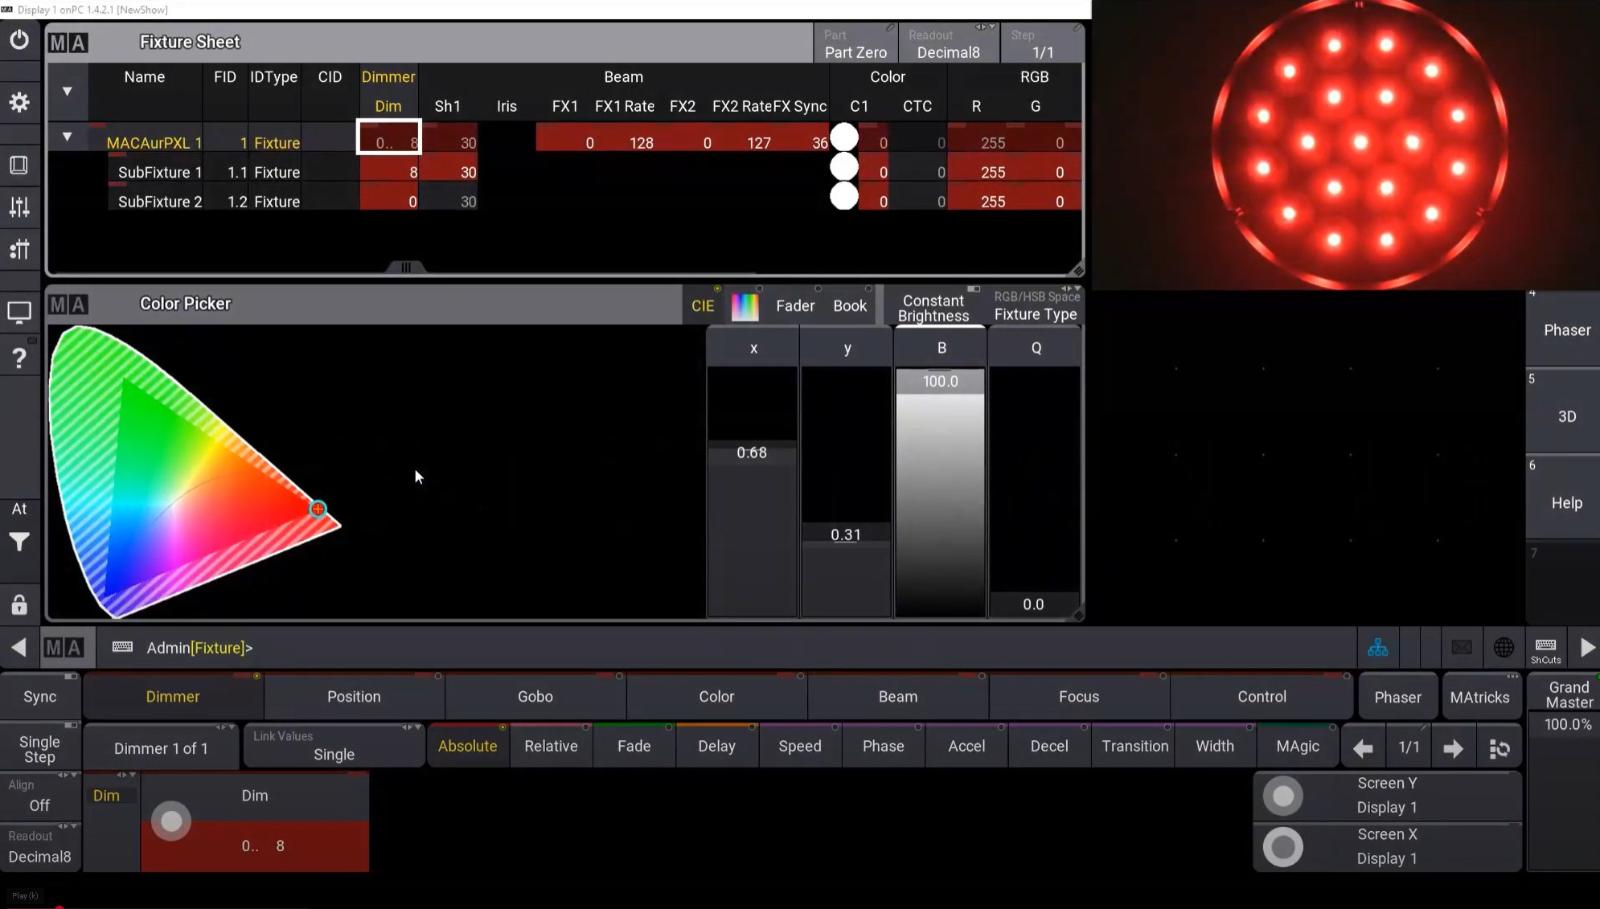Click the display monitor icon in the sidebar
The image size is (1600, 909).
19,312
